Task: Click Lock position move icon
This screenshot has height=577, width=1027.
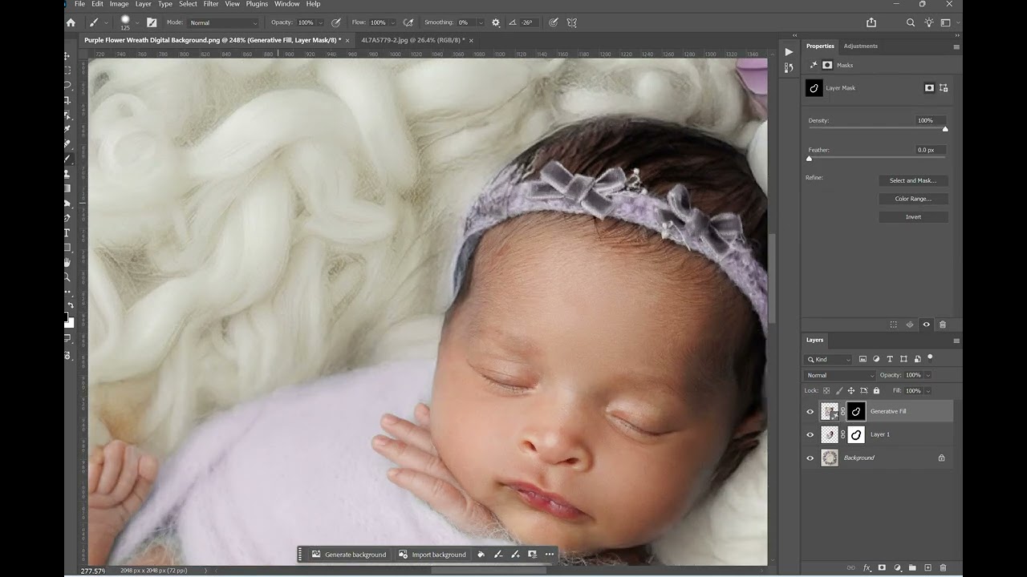Action: click(x=851, y=390)
